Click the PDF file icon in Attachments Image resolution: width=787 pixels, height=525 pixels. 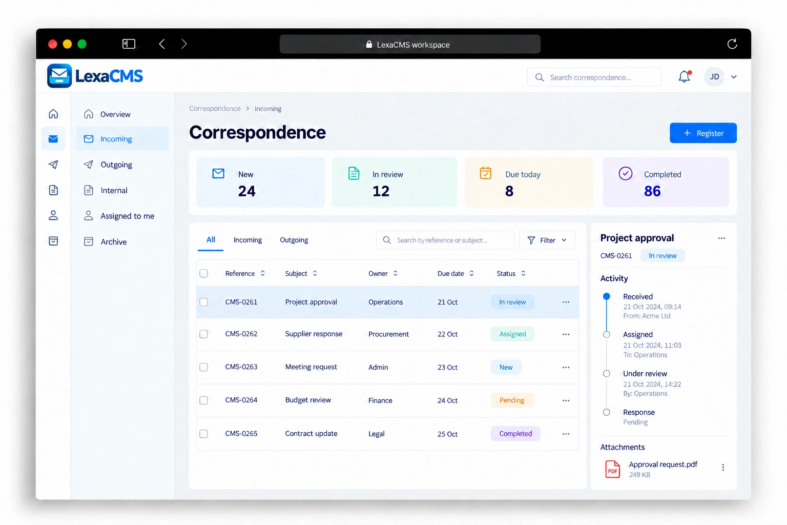pyautogui.click(x=612, y=469)
